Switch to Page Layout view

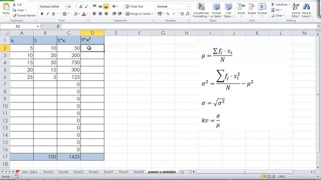(269, 176)
